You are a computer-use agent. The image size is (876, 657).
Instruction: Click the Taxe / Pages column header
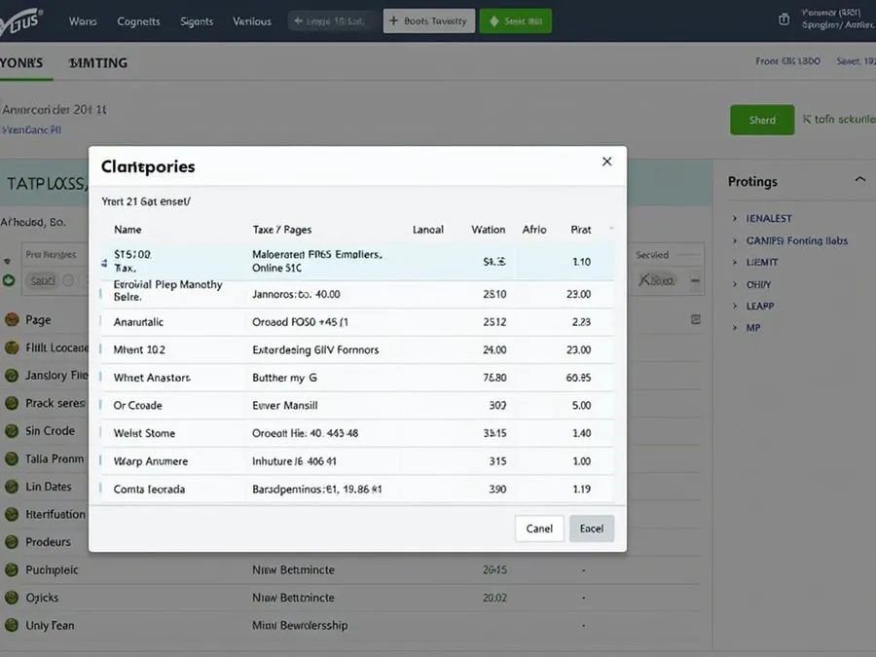pyautogui.click(x=281, y=230)
